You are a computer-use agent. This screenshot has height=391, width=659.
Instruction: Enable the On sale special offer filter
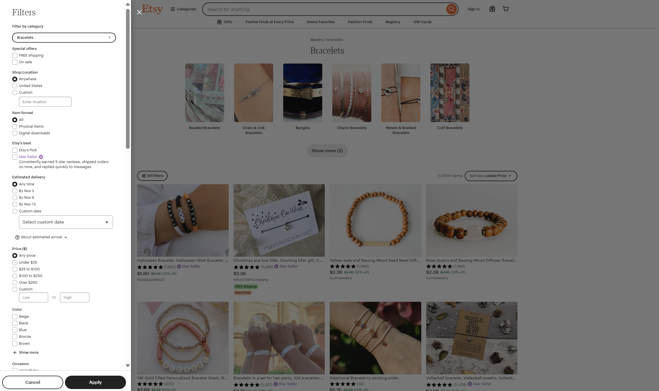pyautogui.click(x=15, y=62)
